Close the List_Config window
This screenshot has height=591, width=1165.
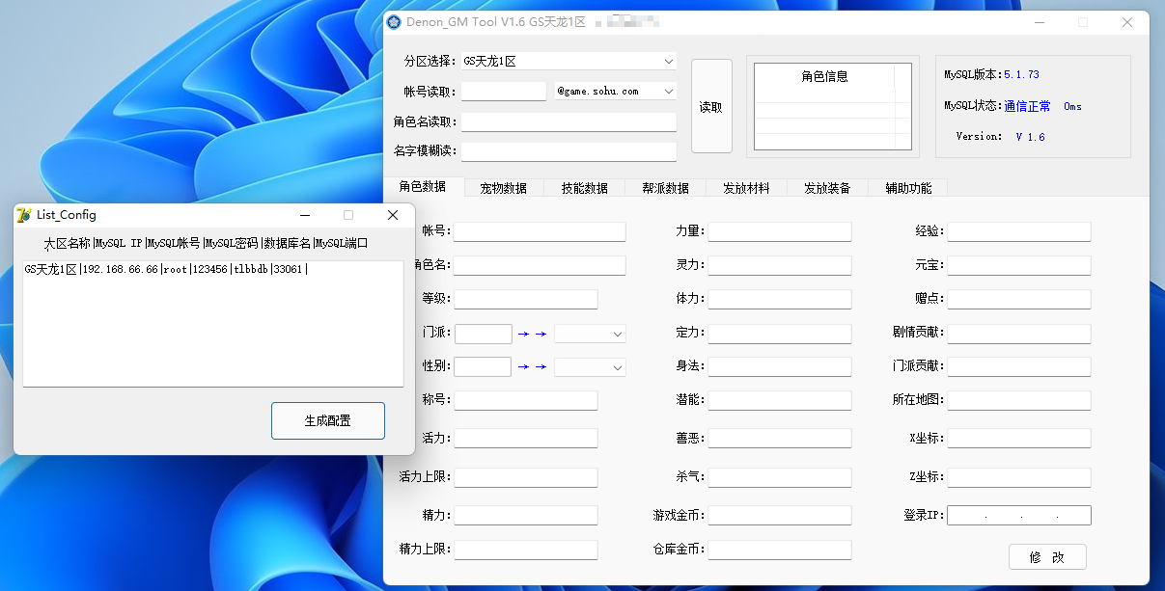(393, 215)
